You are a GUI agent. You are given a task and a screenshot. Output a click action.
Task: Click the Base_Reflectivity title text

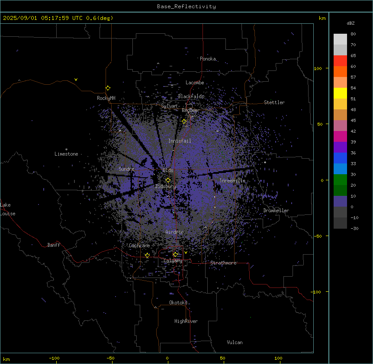(186, 6)
